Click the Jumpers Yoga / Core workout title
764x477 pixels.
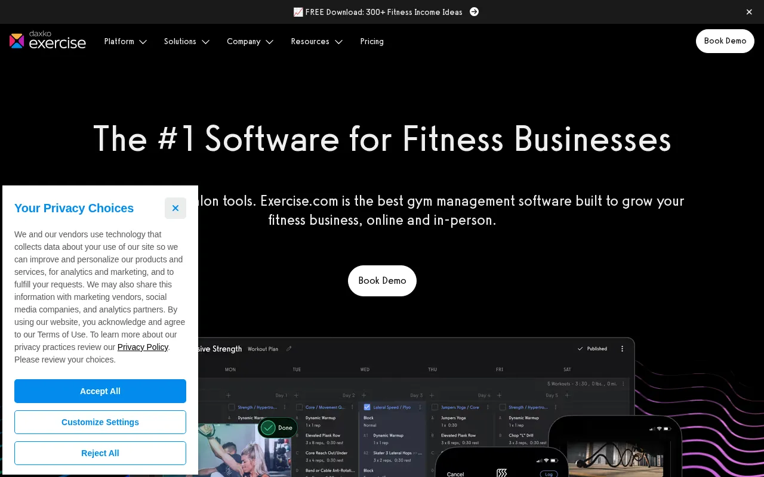tap(460, 407)
